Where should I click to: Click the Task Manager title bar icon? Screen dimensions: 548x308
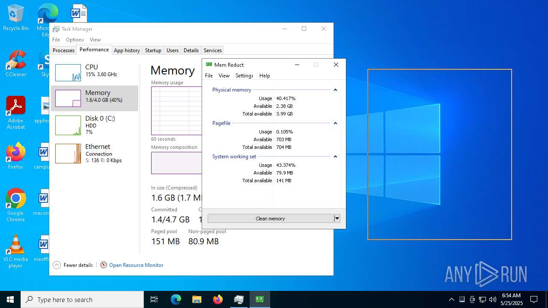click(x=56, y=29)
